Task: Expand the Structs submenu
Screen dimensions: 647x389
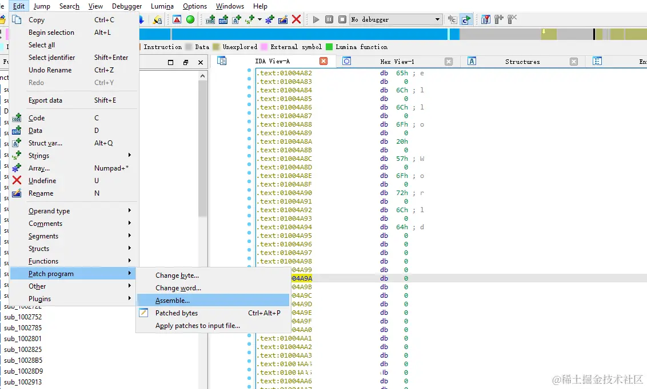Action: pyautogui.click(x=130, y=248)
